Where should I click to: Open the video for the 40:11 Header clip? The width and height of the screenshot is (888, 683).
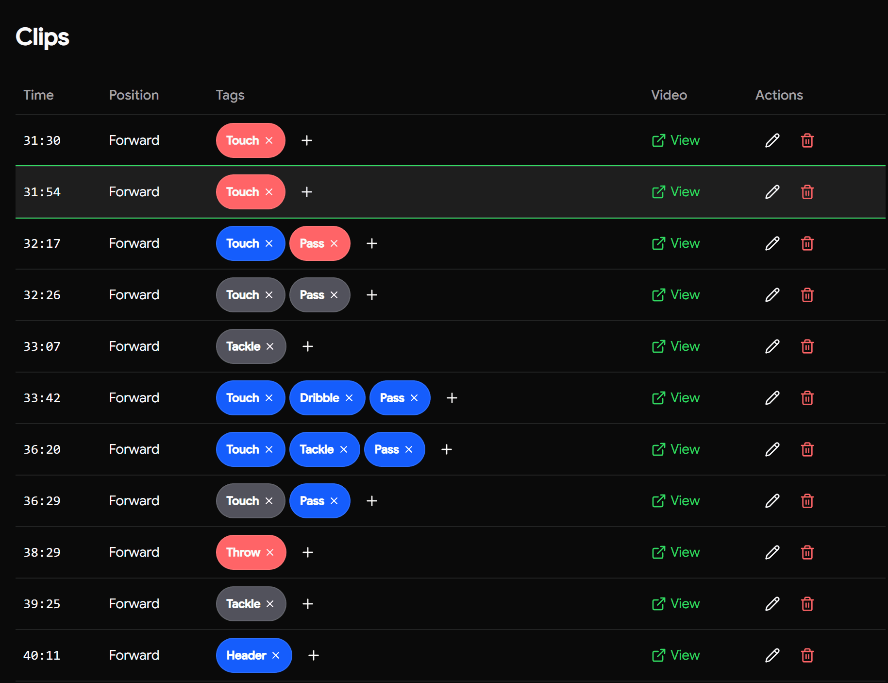click(x=675, y=655)
